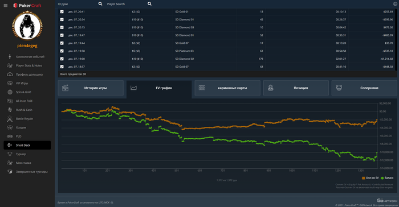399x207 pixels.
Task: Click the VIP Игры icon
Action: coord(10,83)
